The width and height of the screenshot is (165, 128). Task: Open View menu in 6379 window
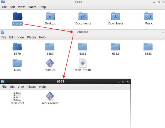click(21, 87)
